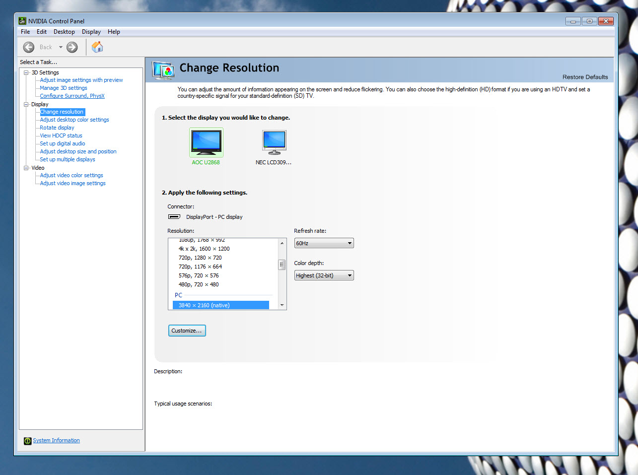Open Adjust desktop color settings
Screen dimensions: 638x475
tap(74, 120)
